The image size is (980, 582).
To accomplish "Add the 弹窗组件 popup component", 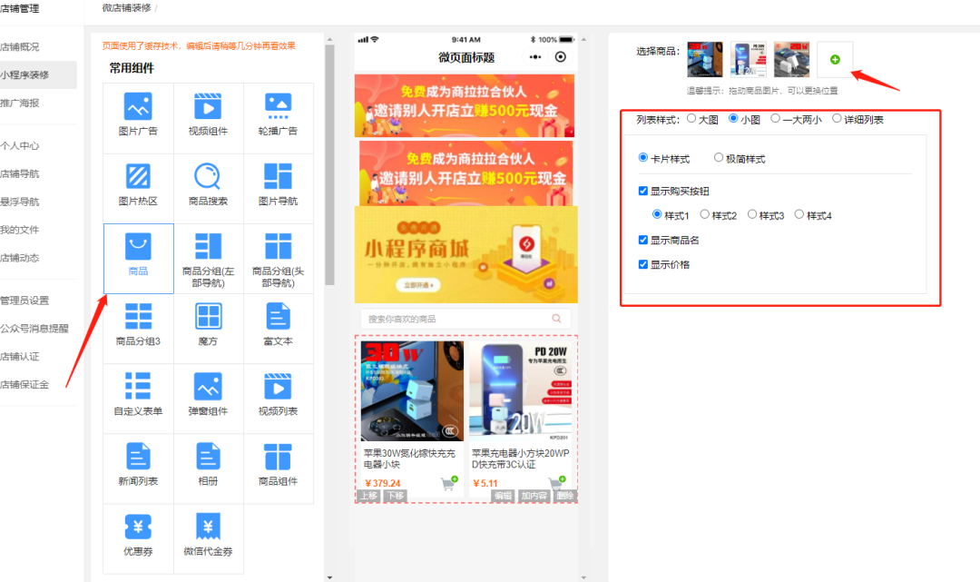I will click(x=208, y=398).
